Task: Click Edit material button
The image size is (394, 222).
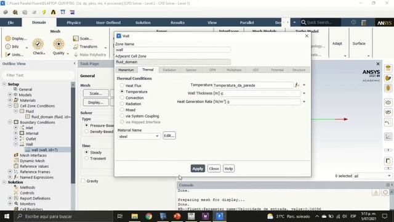Action: click(169, 136)
